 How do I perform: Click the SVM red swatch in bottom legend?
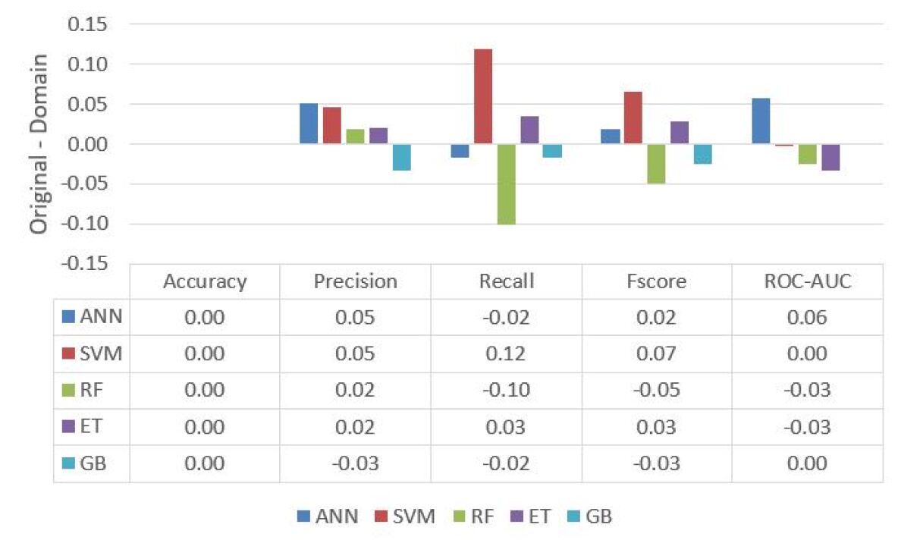(x=382, y=517)
